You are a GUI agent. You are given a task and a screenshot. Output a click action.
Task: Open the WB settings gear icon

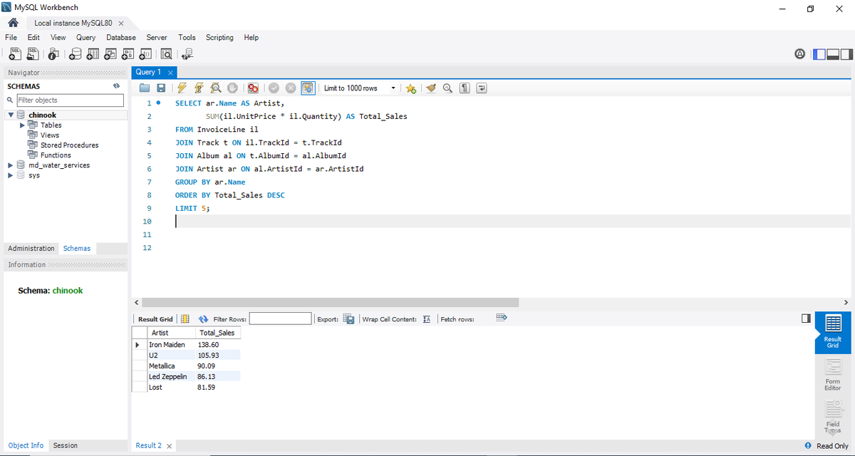tap(800, 54)
